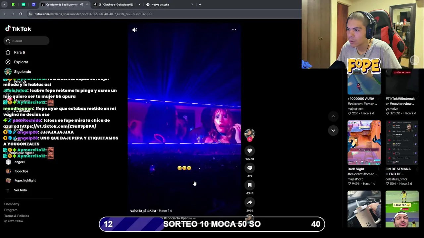424x238 pixels.
Task: Toggle the video volume speaker icon
Action: (x=135, y=30)
